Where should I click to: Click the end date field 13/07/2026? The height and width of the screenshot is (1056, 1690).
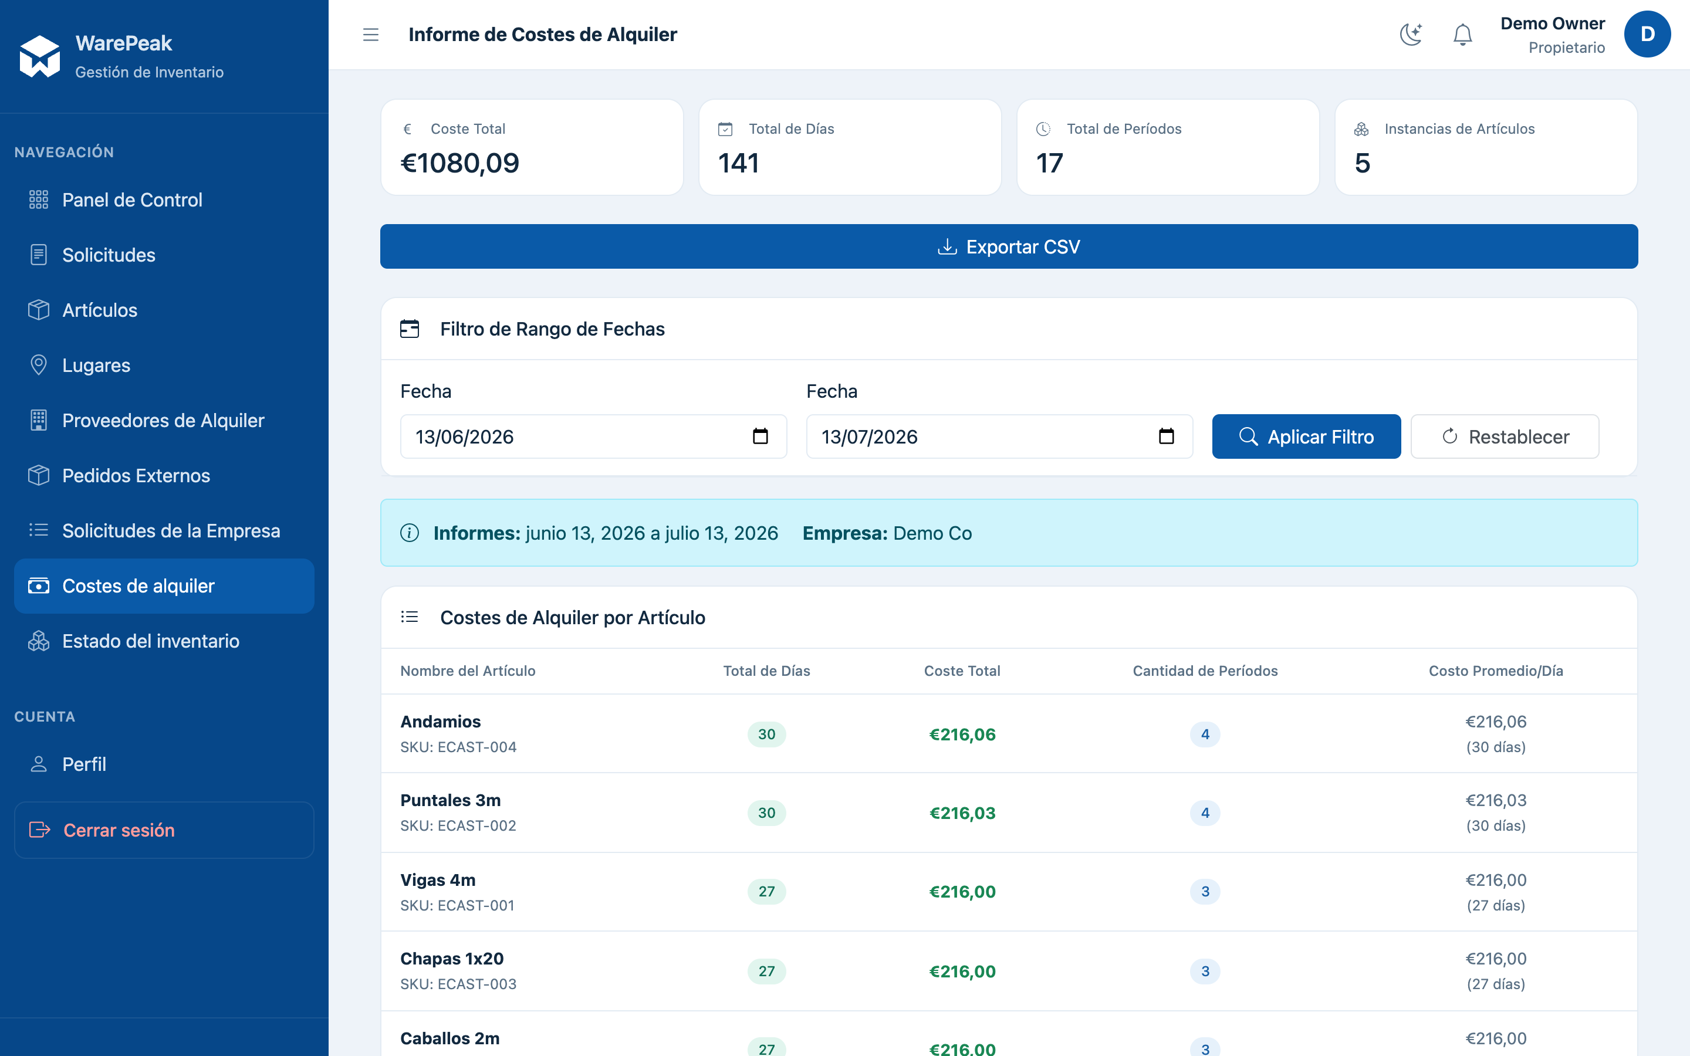tap(999, 436)
